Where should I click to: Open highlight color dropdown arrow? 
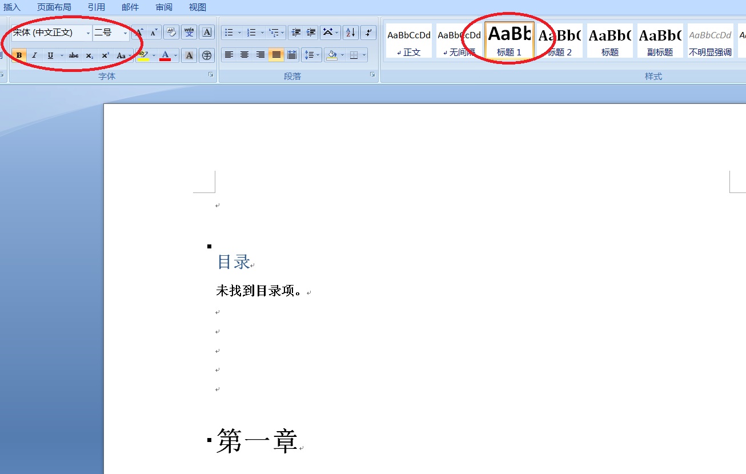tap(154, 55)
